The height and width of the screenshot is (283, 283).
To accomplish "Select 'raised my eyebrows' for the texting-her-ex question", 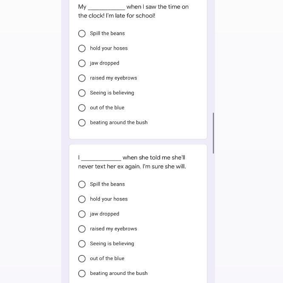I will tap(82, 229).
